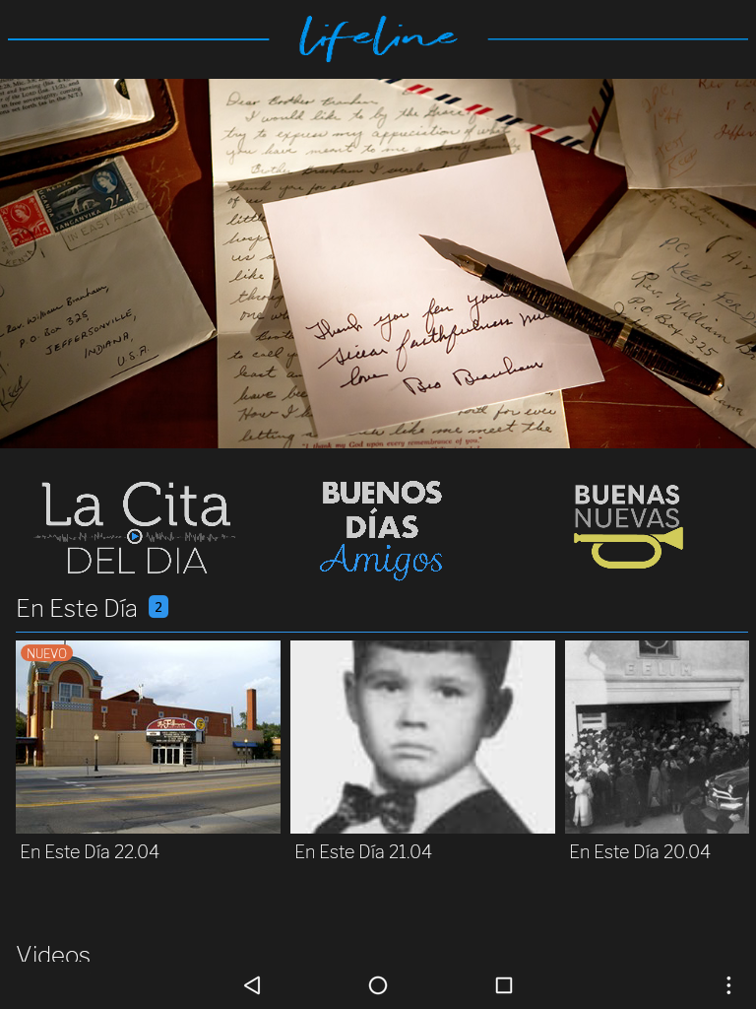Image resolution: width=756 pixels, height=1009 pixels.
Task: Tap the blue badge showing 2
Action: pos(158,607)
